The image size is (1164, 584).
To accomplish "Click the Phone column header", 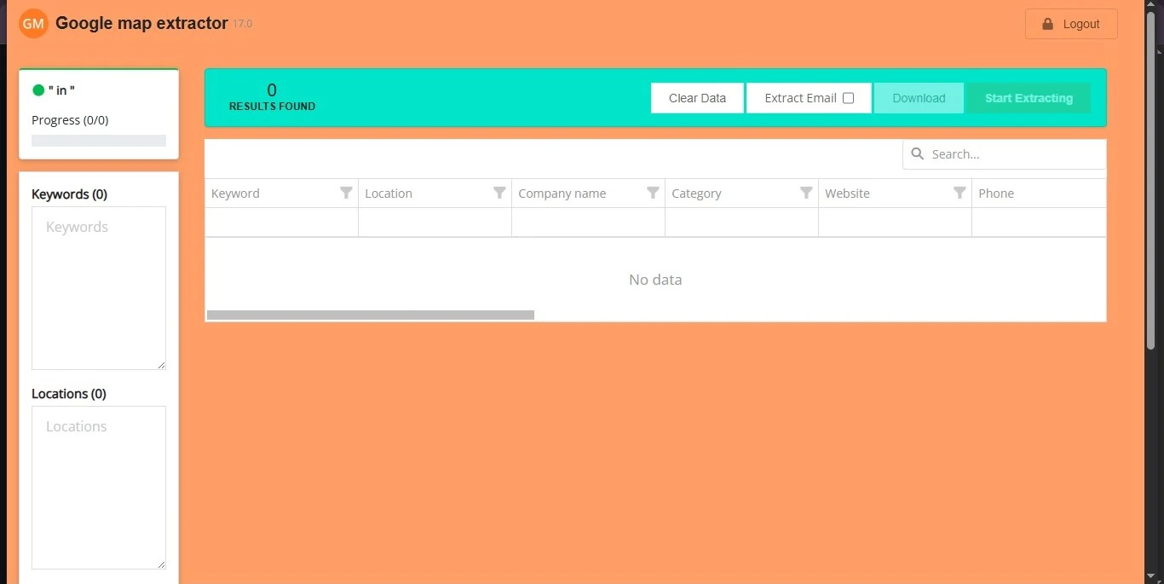I will click(1039, 194).
